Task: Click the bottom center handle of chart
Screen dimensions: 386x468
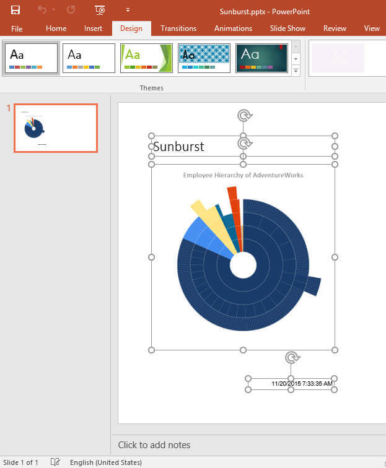Action: click(243, 350)
